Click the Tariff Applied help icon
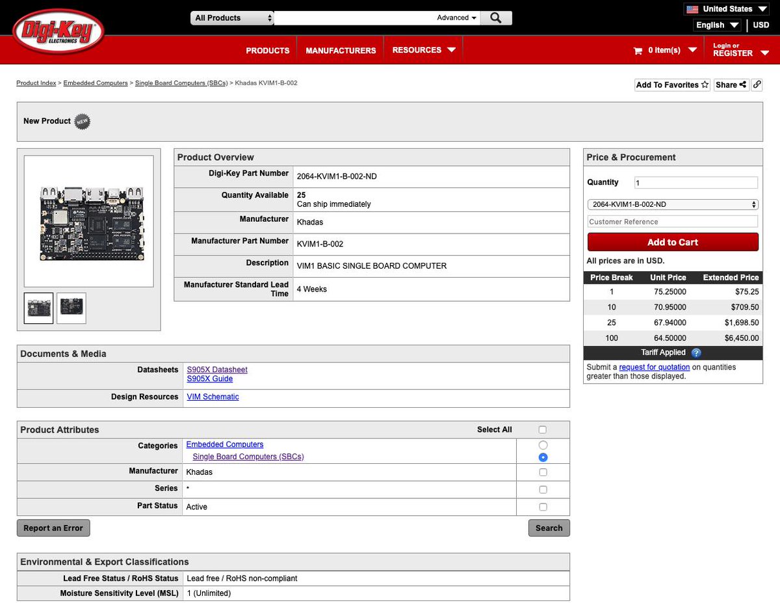Viewport: 780px width, 603px height. pos(696,353)
